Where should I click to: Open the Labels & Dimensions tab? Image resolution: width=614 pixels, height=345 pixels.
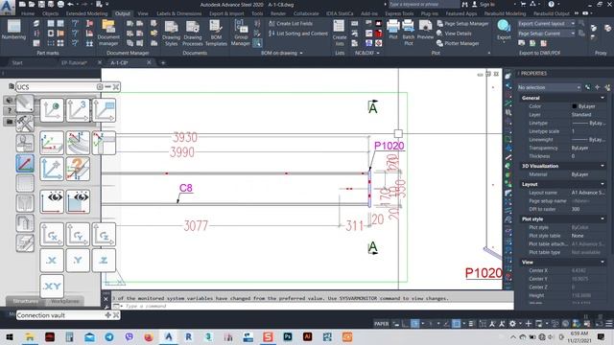(178, 13)
